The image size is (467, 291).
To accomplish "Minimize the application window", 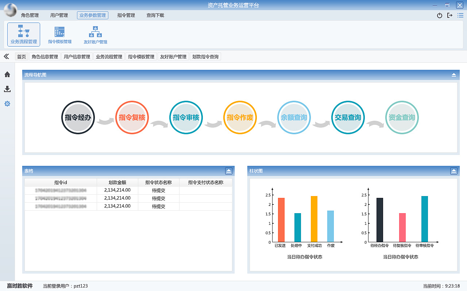I will click(x=435, y=5).
